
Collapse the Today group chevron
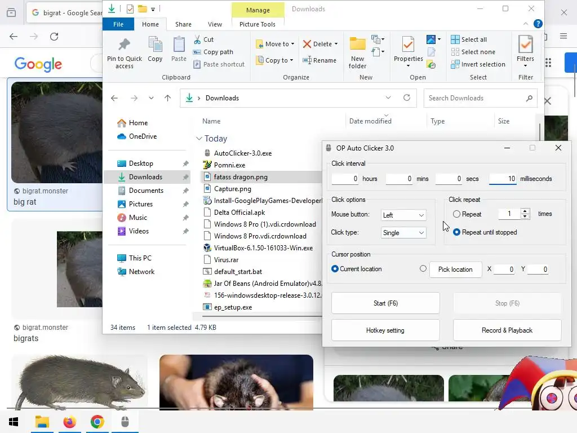(199, 139)
